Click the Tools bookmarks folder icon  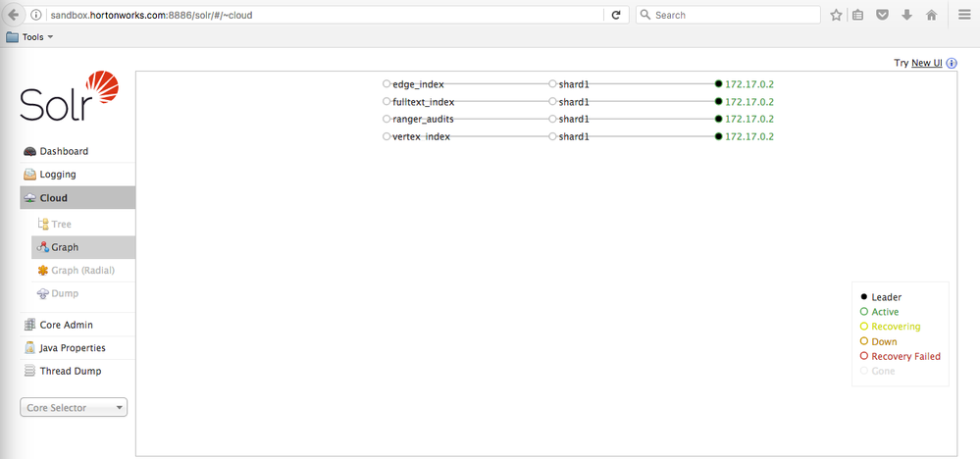tap(12, 37)
